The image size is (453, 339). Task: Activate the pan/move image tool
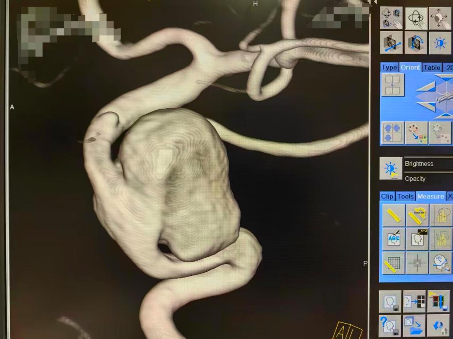coord(440,19)
